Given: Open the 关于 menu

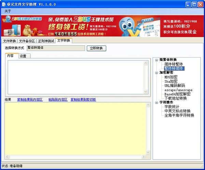Looking at the screenshot, I should click(x=8, y=11).
